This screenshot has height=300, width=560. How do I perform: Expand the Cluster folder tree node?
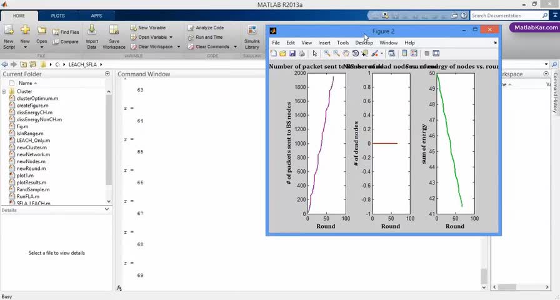click(x=4, y=91)
